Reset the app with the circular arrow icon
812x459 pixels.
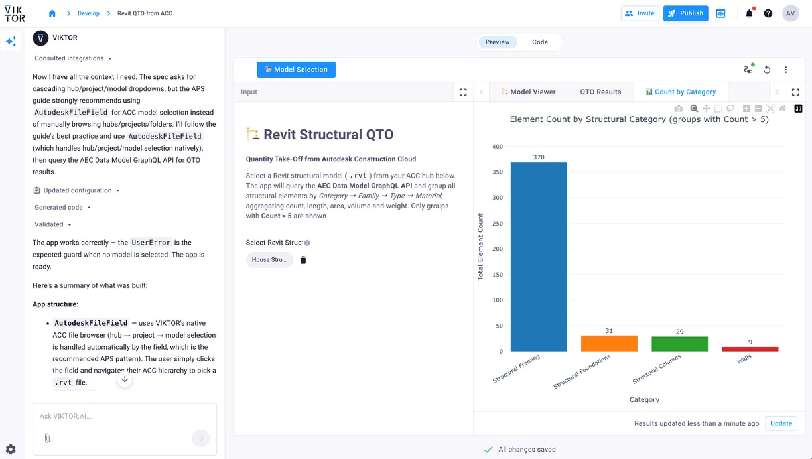pyautogui.click(x=767, y=70)
